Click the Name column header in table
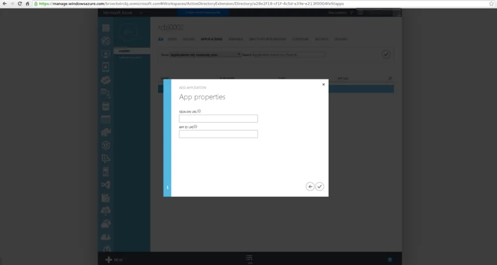 point(165,78)
